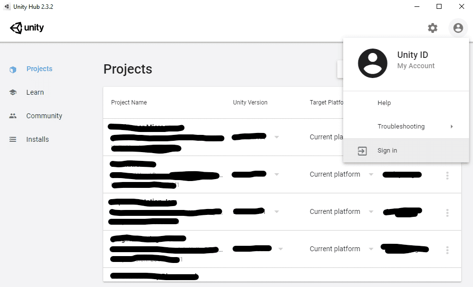Click the Community people icon

pyautogui.click(x=13, y=116)
